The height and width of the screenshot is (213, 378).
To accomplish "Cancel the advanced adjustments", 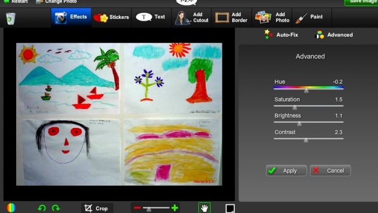I will [x=330, y=170].
